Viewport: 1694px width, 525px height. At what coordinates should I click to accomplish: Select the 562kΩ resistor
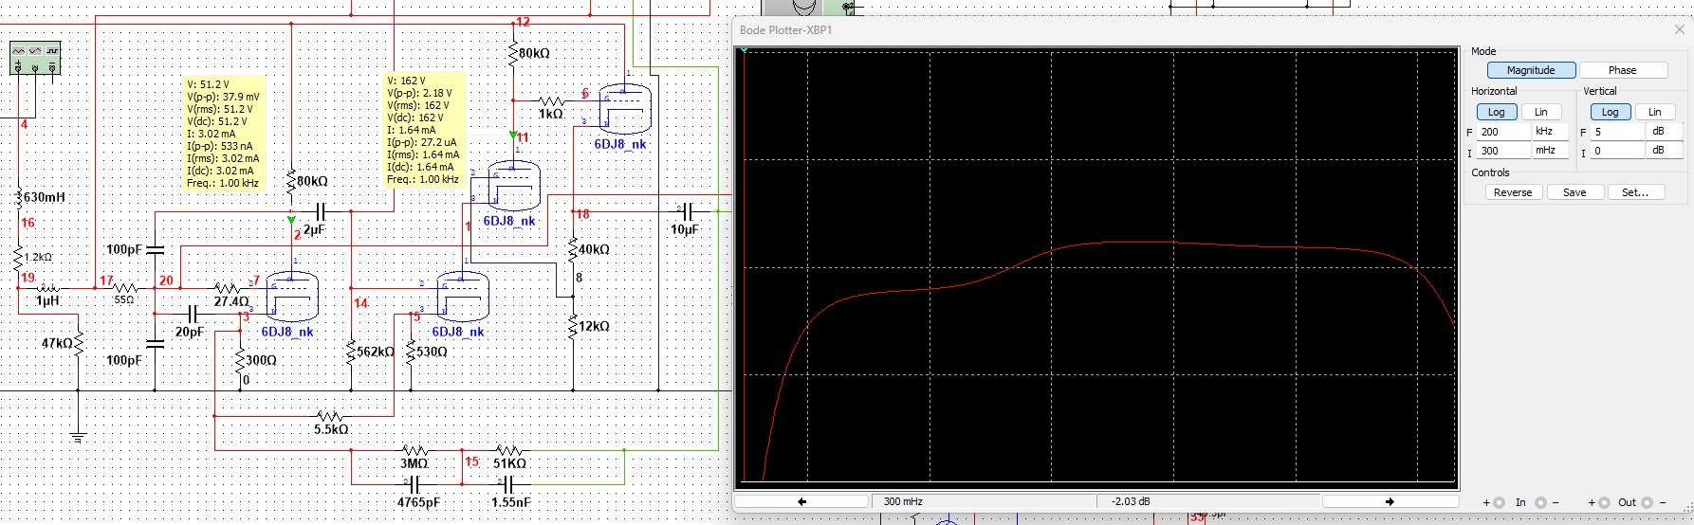coord(352,352)
